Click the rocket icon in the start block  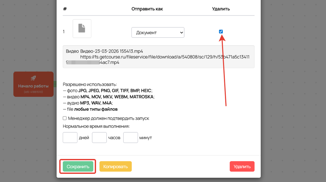(33, 78)
